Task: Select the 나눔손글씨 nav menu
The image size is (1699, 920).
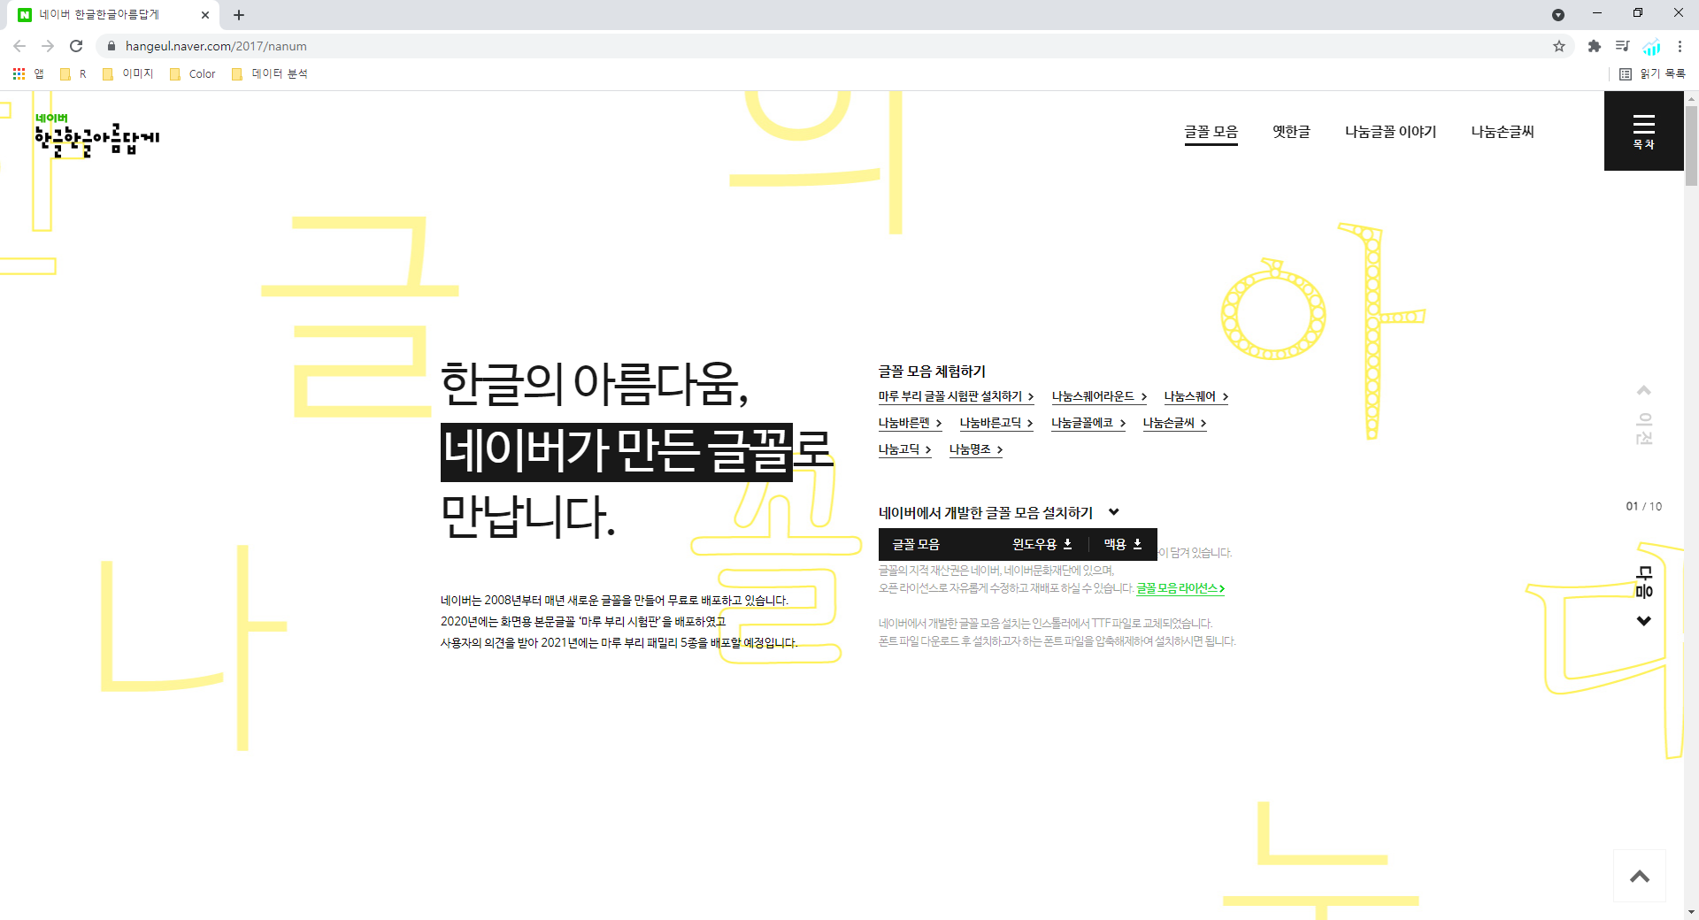Action: 1503,132
